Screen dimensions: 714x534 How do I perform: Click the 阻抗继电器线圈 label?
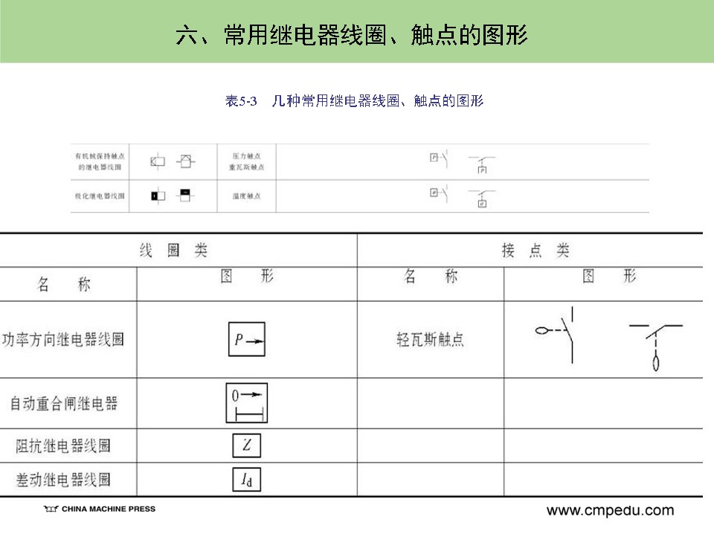coord(63,446)
